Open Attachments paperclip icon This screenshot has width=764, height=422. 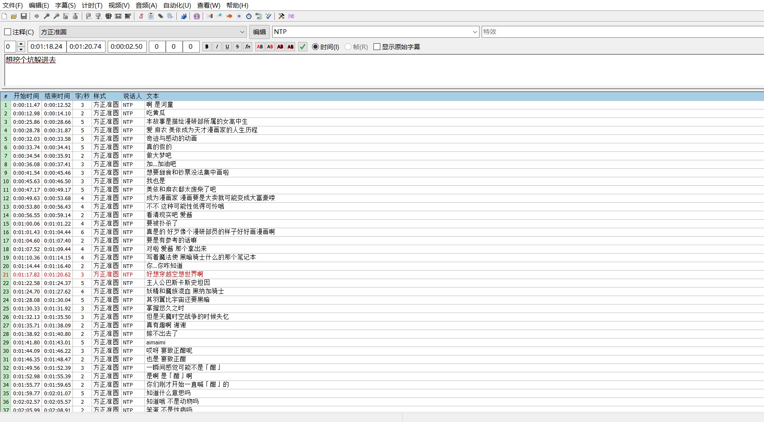point(161,16)
